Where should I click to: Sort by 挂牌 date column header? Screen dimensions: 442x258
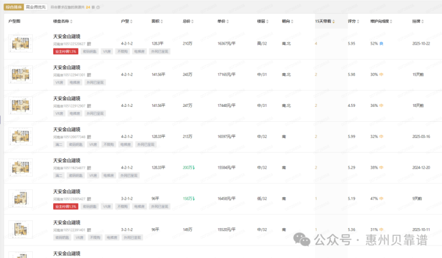click(416, 21)
